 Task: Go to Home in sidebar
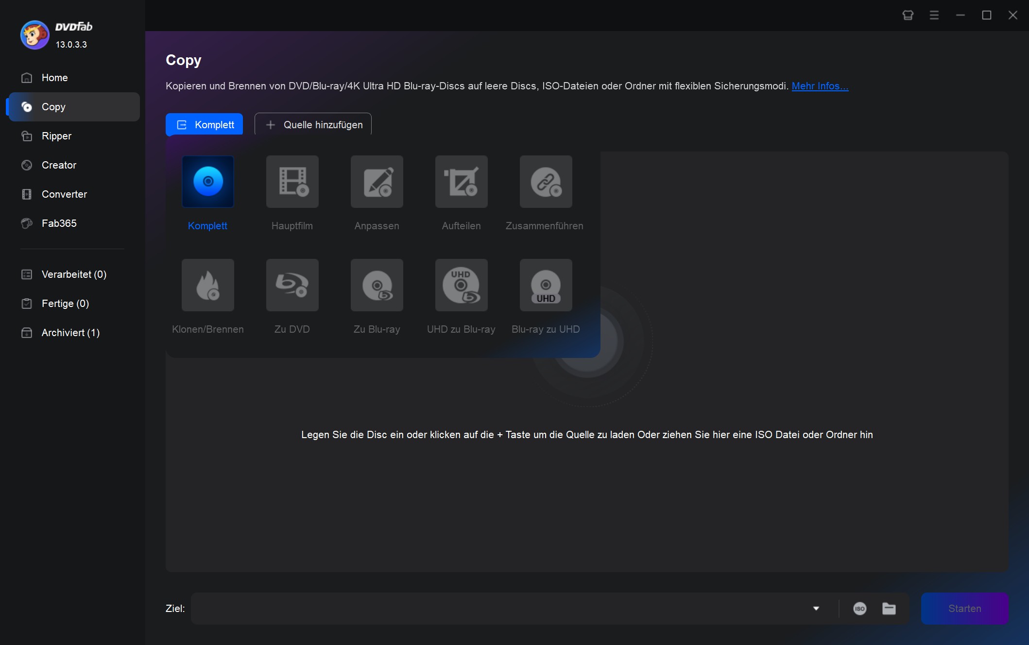pos(74,78)
